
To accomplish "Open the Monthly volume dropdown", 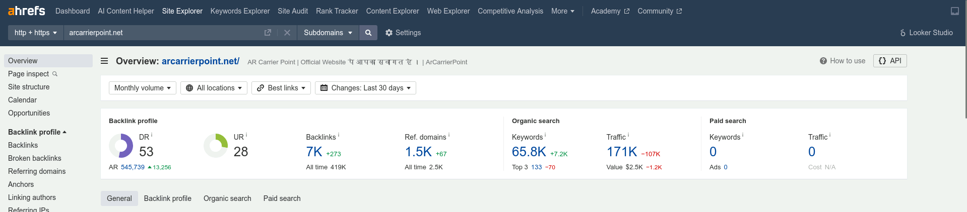I will [x=143, y=88].
